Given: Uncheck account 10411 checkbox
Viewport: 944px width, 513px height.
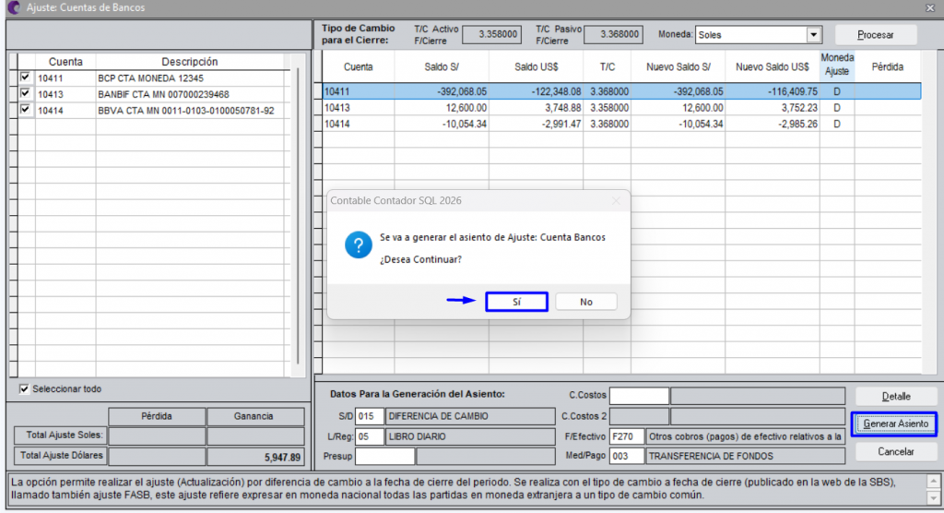Looking at the screenshot, I should (x=25, y=78).
